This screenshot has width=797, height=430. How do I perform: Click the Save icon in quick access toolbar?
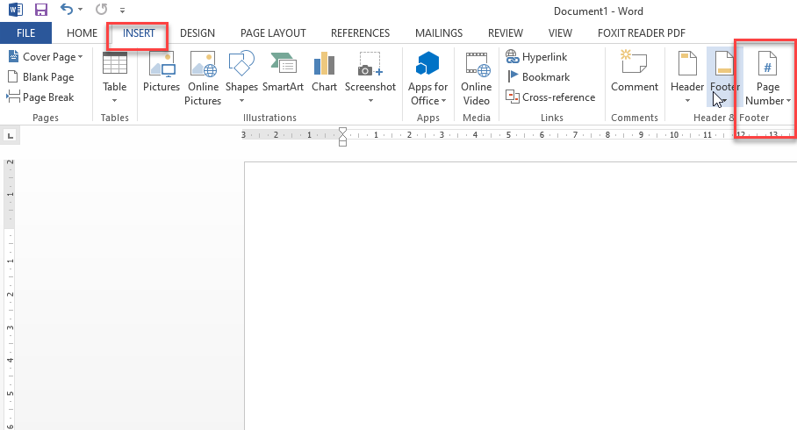click(x=40, y=11)
